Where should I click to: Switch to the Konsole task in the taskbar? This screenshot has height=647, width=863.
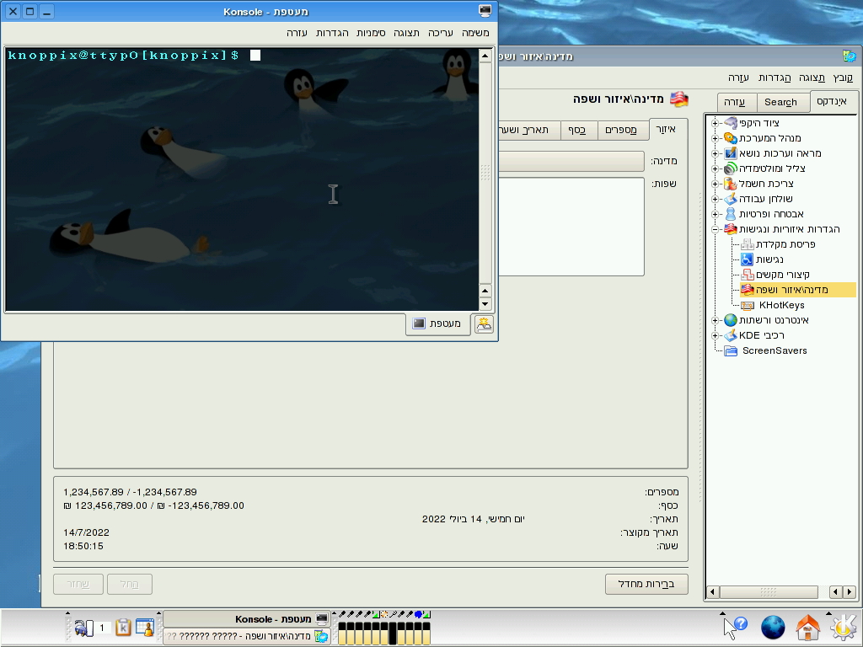coord(247,619)
